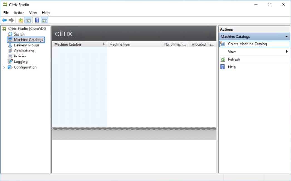Open the Help menu in the menu bar

[45, 13]
